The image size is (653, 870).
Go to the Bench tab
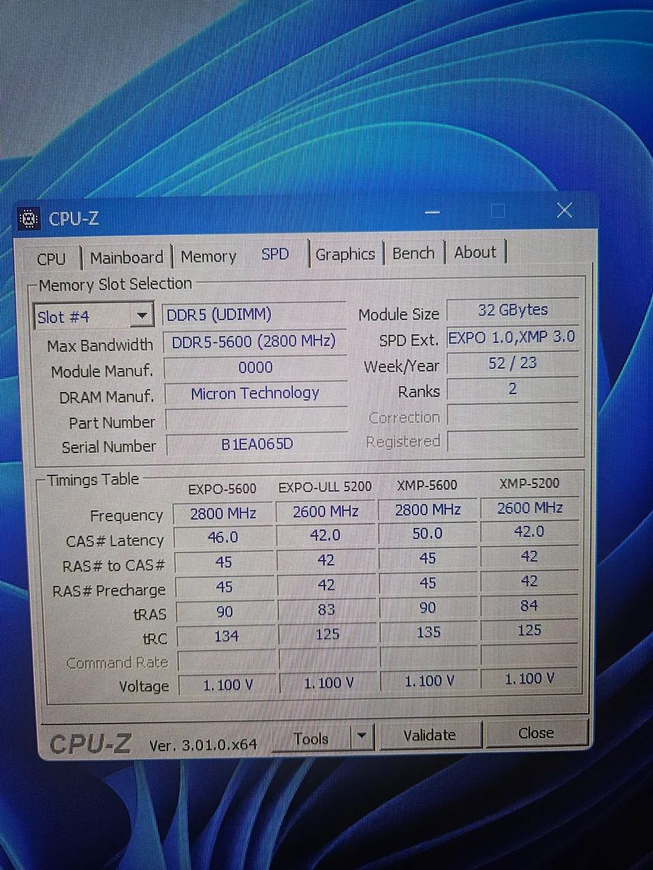pyautogui.click(x=414, y=253)
